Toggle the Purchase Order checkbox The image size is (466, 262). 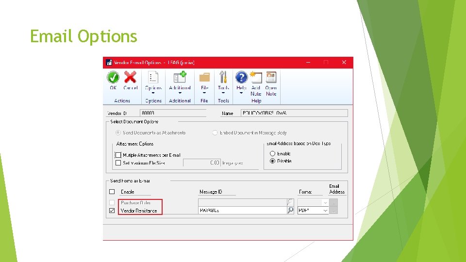112,203
